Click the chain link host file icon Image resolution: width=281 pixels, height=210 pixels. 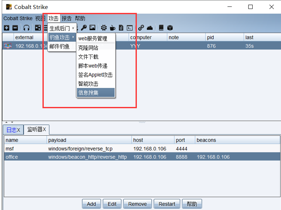(141, 28)
